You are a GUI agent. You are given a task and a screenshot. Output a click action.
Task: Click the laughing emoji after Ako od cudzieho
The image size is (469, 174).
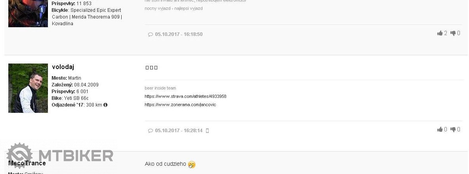[x=192, y=165]
